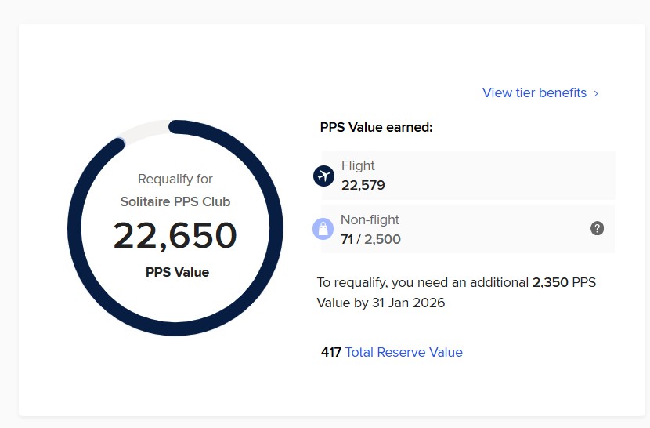Select the Flight value 22,579
The height and width of the screenshot is (428, 650).
point(363,185)
